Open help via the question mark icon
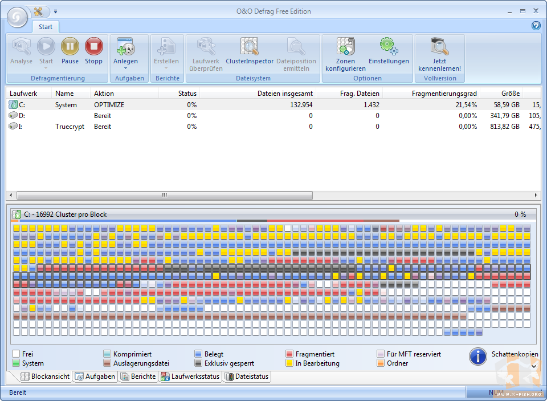The image size is (547, 401). pos(536,26)
